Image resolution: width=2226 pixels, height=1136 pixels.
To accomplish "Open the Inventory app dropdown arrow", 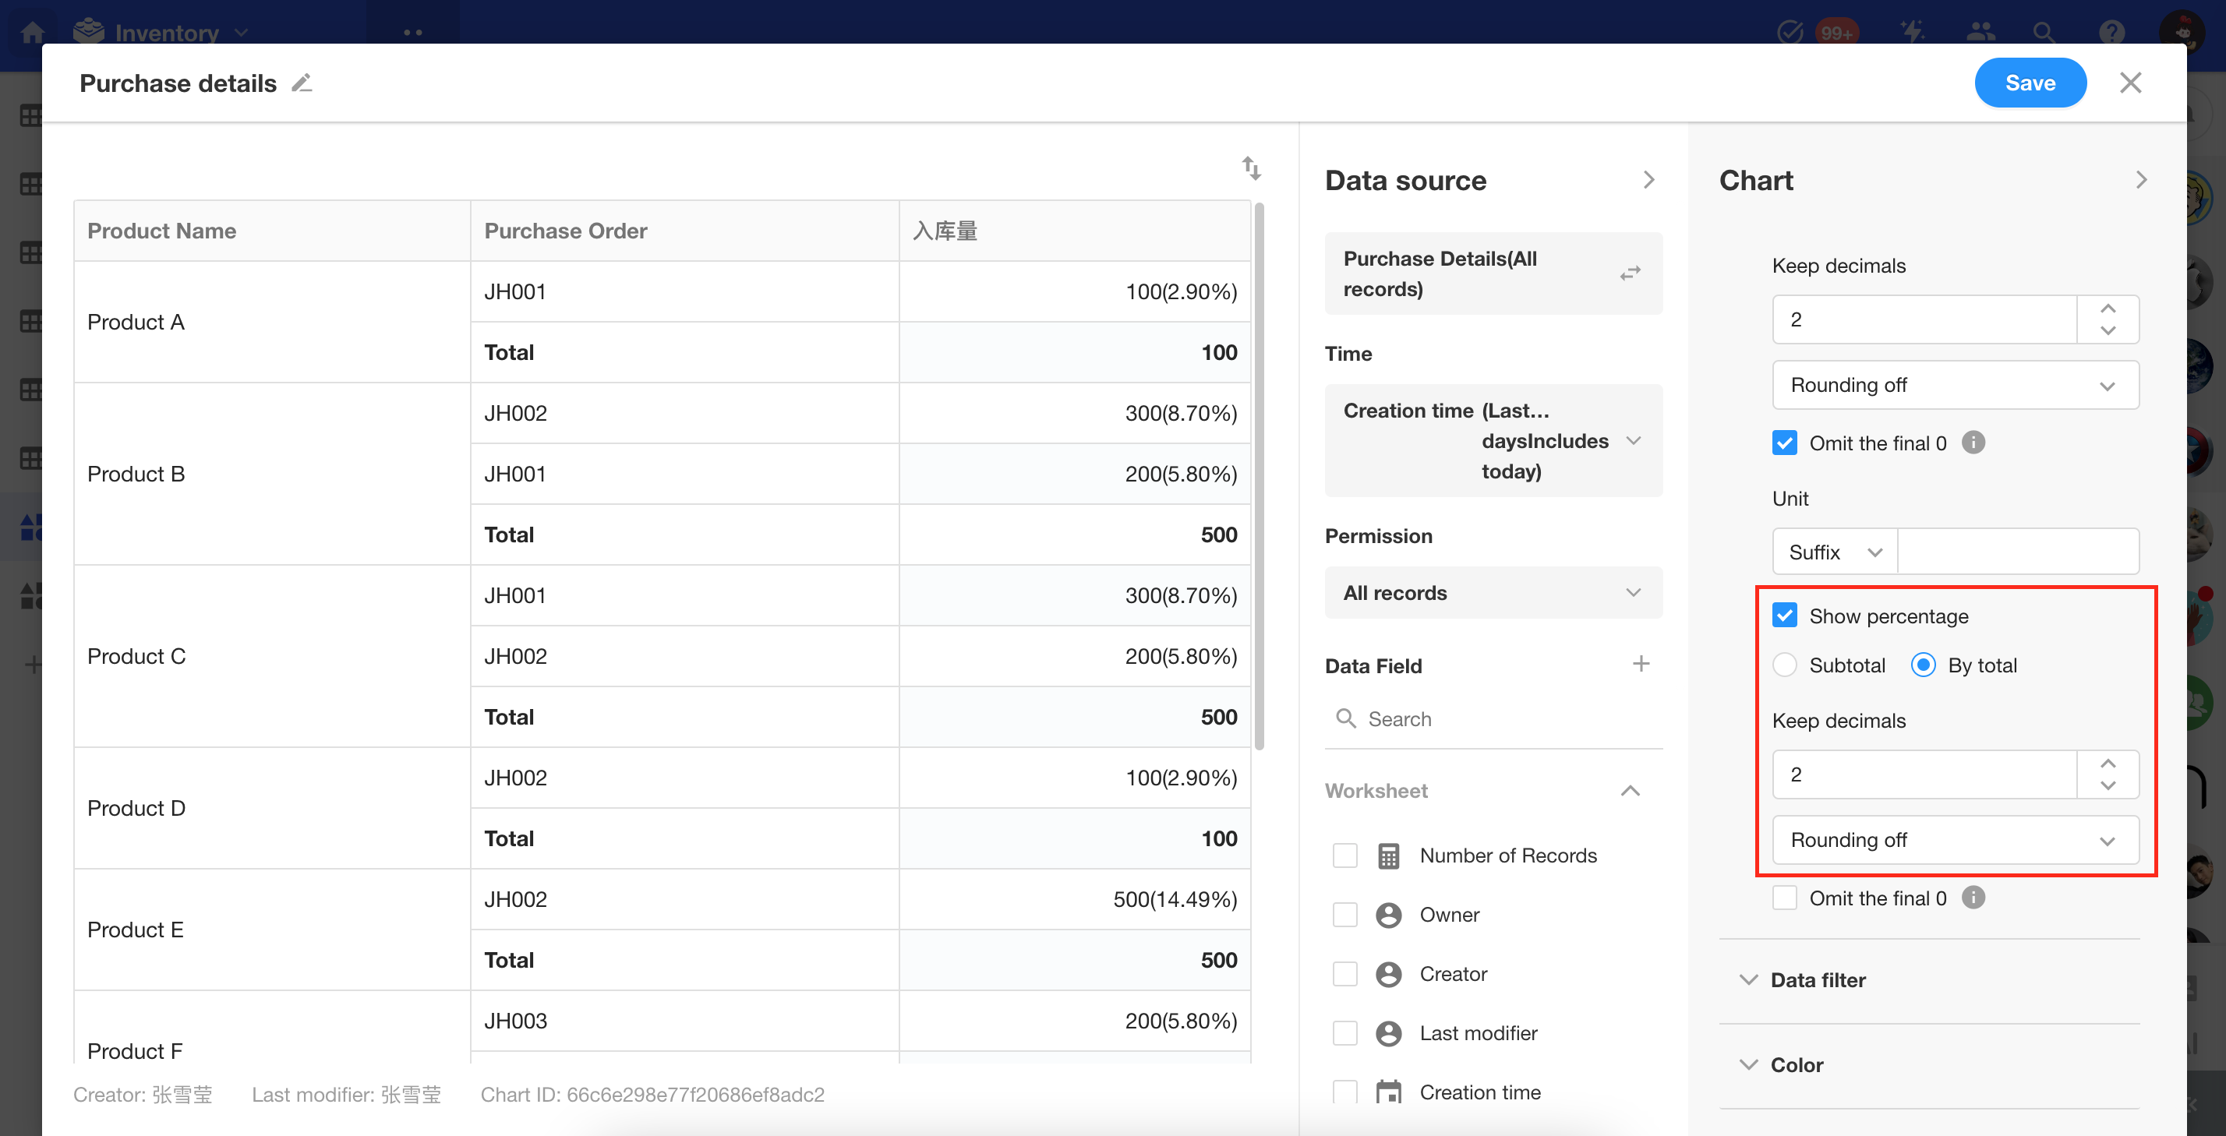I will tap(241, 33).
